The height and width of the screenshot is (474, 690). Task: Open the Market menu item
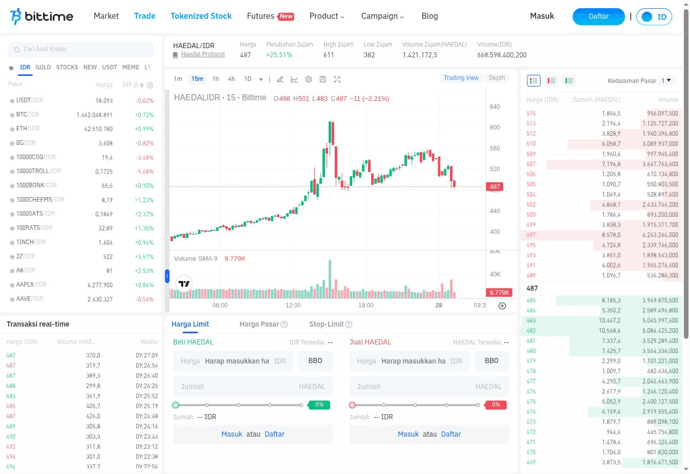coord(106,16)
